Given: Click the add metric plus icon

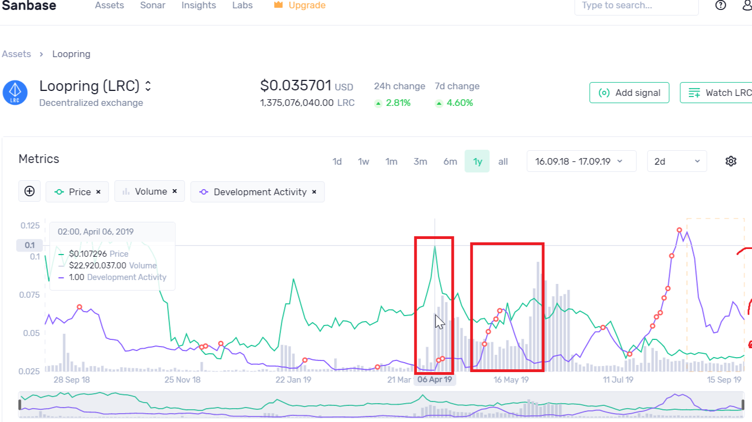Looking at the screenshot, I should click(29, 191).
